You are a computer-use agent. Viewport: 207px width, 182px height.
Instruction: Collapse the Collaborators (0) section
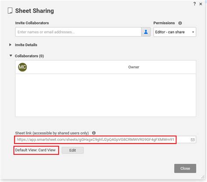pyautogui.click(x=10, y=55)
